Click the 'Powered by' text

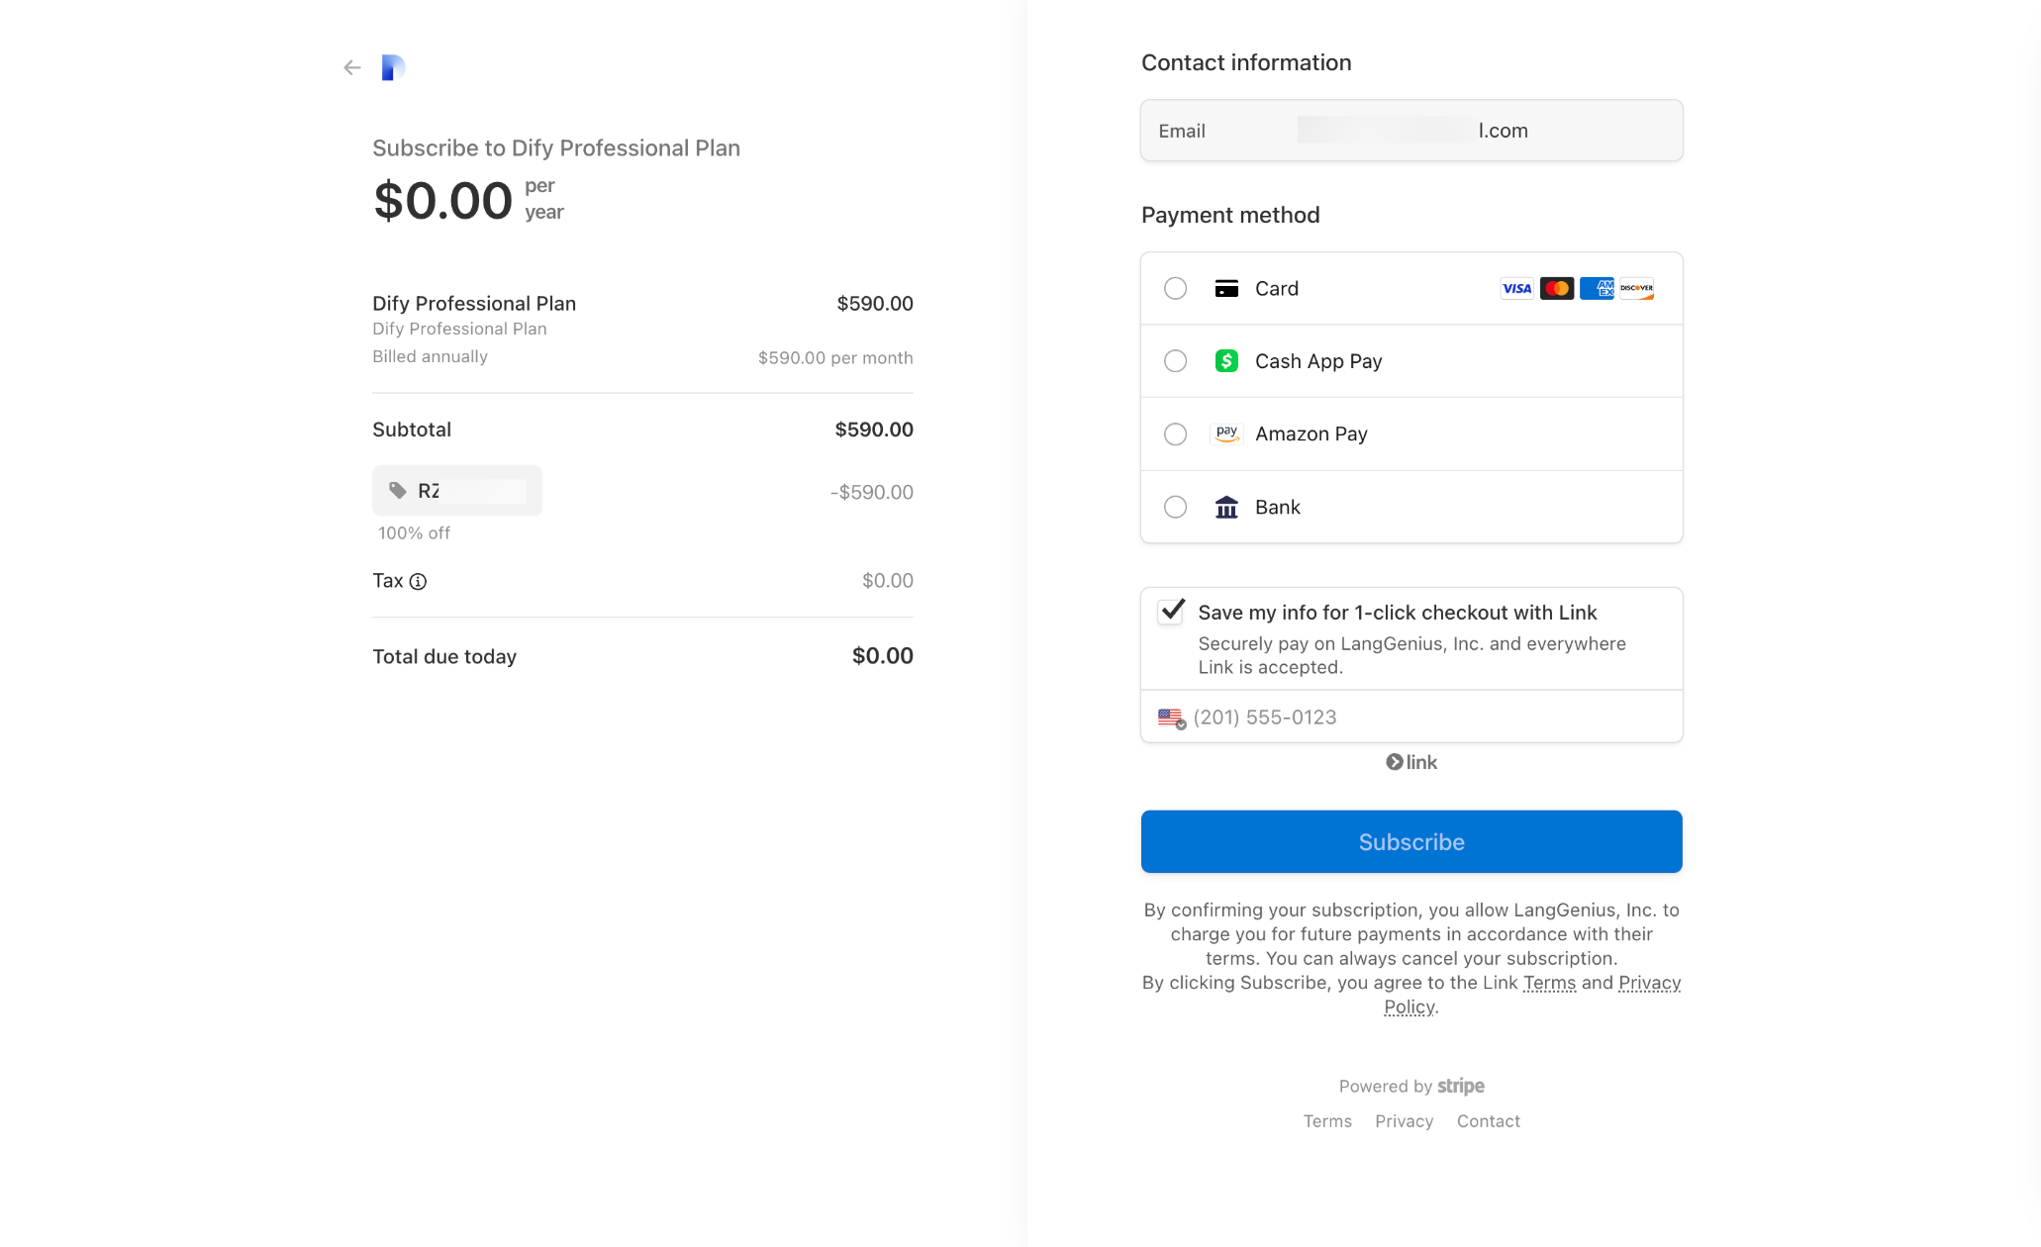coord(1386,1087)
